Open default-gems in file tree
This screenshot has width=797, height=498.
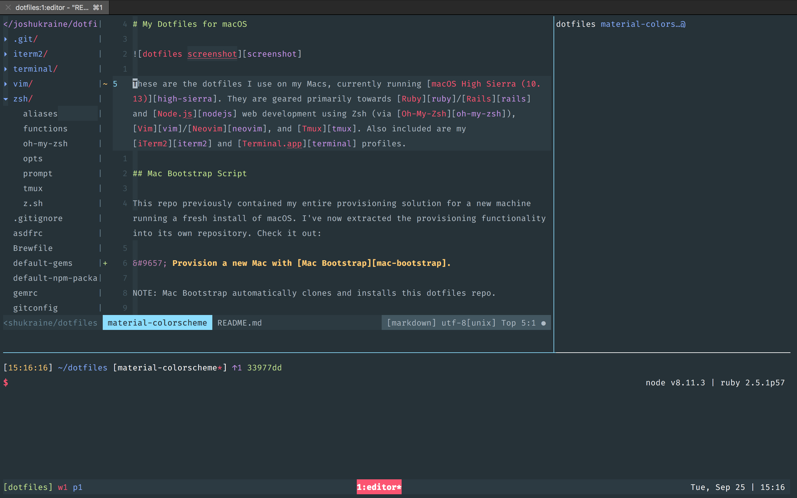[x=42, y=263]
